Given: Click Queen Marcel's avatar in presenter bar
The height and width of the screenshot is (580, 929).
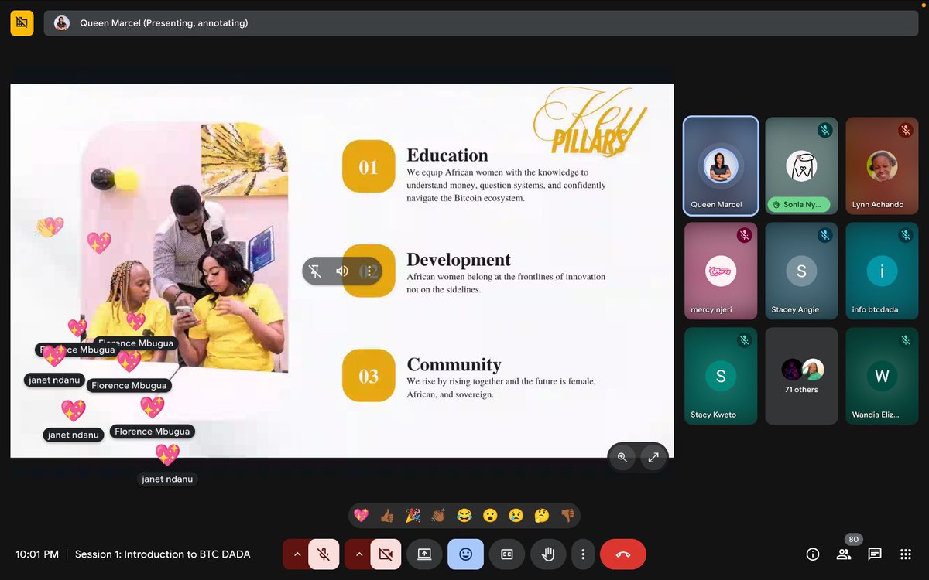Looking at the screenshot, I should (x=62, y=23).
